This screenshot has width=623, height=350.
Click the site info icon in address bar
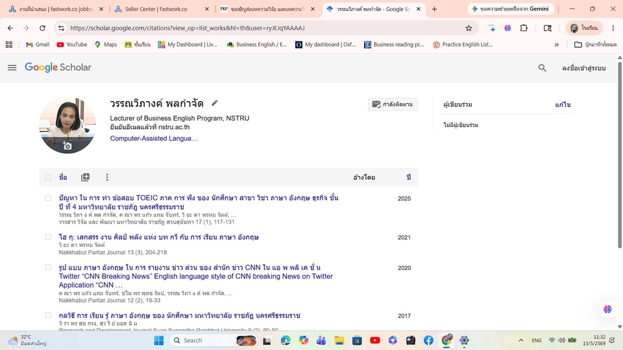pos(61,28)
